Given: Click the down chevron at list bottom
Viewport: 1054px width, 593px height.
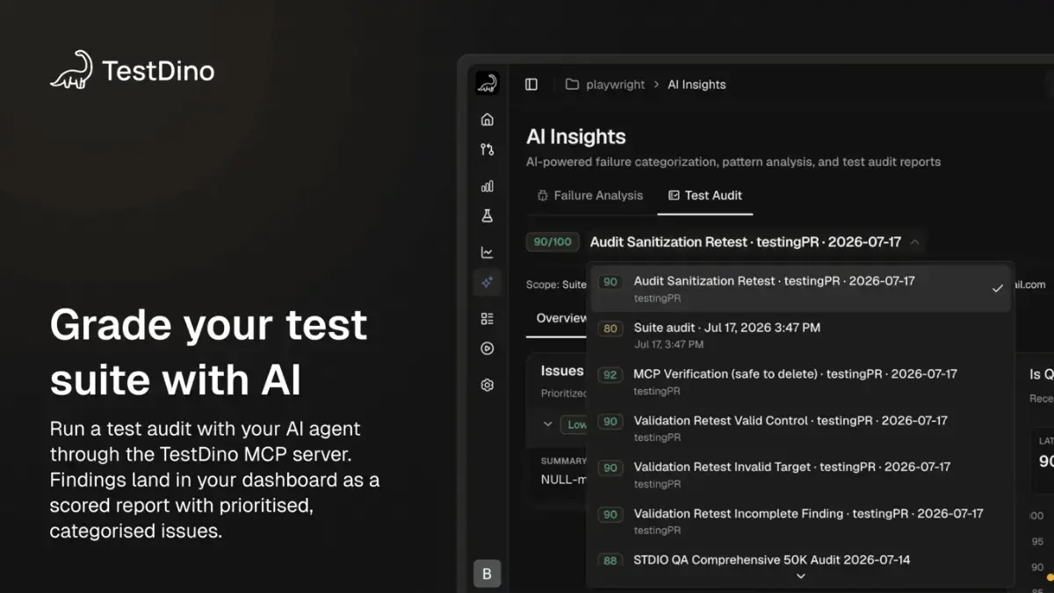Looking at the screenshot, I should (x=800, y=576).
